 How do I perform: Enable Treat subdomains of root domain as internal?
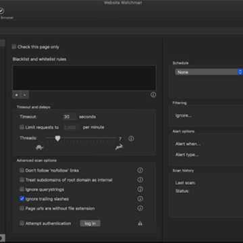click(x=22, y=180)
